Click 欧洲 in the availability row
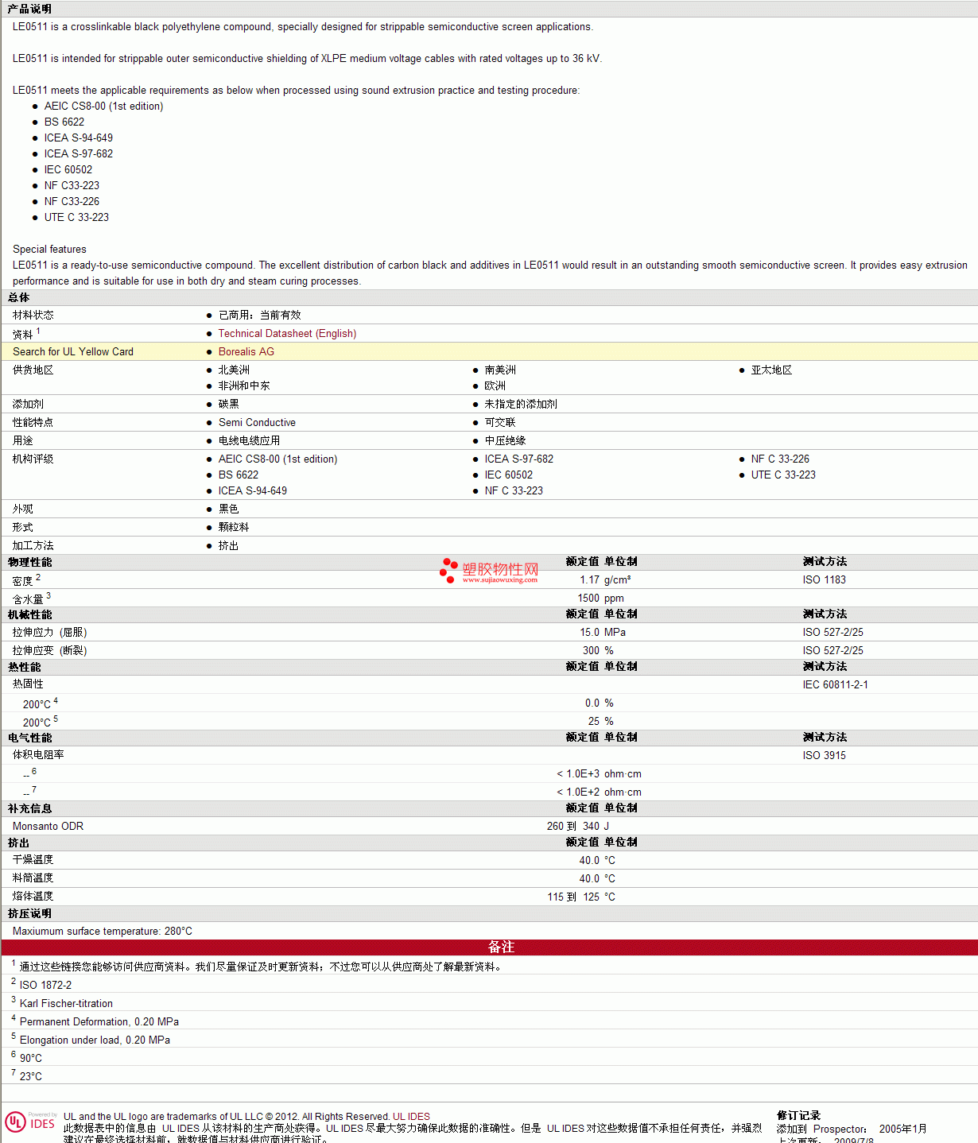978x1143 pixels. (495, 386)
